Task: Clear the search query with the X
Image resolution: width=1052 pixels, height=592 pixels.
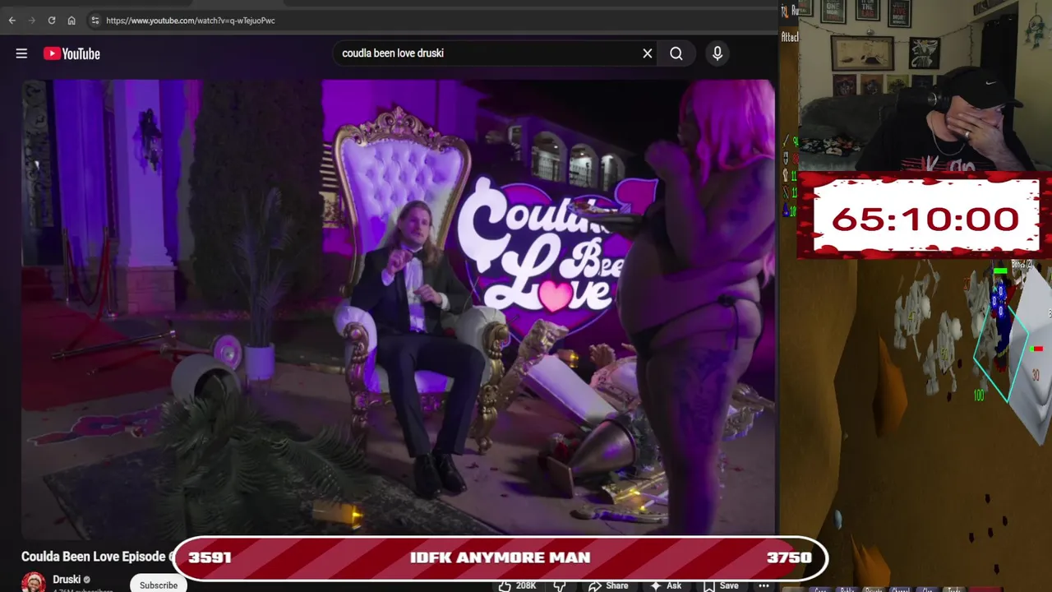Action: point(648,53)
